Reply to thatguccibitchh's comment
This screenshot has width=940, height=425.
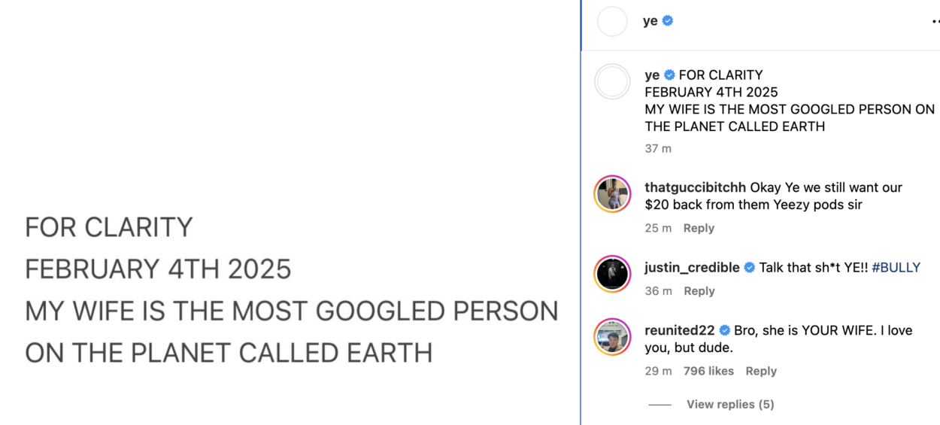click(x=699, y=229)
